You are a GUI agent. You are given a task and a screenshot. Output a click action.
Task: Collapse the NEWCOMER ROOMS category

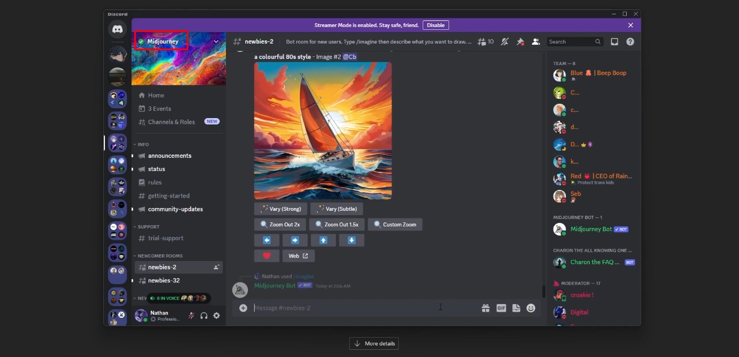coord(158,256)
